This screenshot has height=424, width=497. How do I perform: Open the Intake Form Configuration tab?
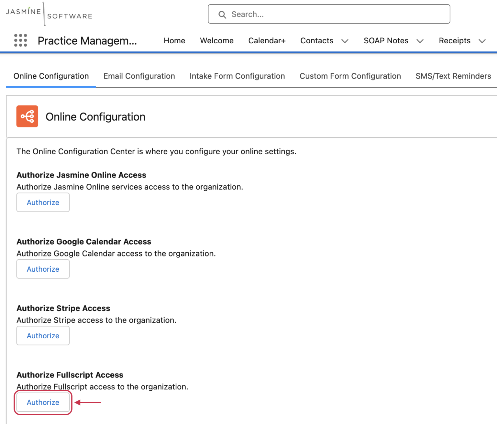237,76
